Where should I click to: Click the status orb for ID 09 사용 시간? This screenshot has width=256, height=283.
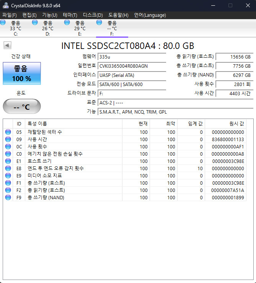[8, 139]
